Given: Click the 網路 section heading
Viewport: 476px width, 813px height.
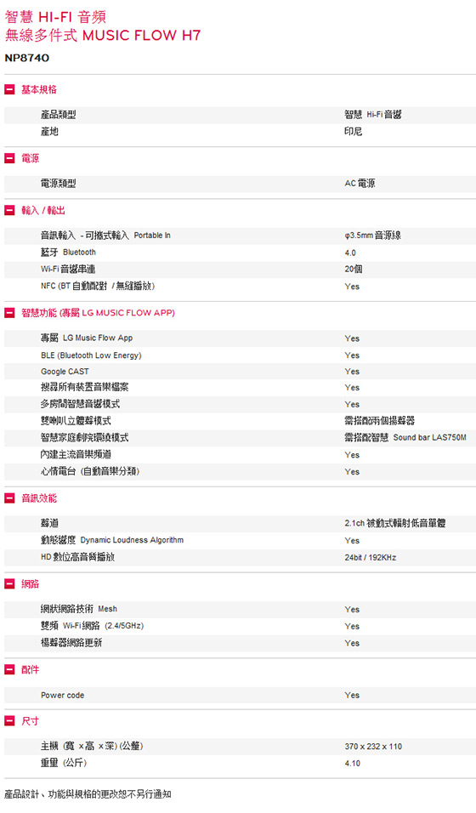Looking at the screenshot, I should tap(30, 584).
